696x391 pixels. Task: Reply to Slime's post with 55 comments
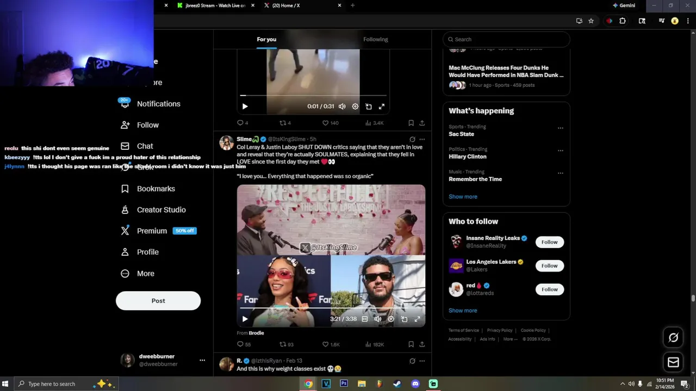pos(244,344)
